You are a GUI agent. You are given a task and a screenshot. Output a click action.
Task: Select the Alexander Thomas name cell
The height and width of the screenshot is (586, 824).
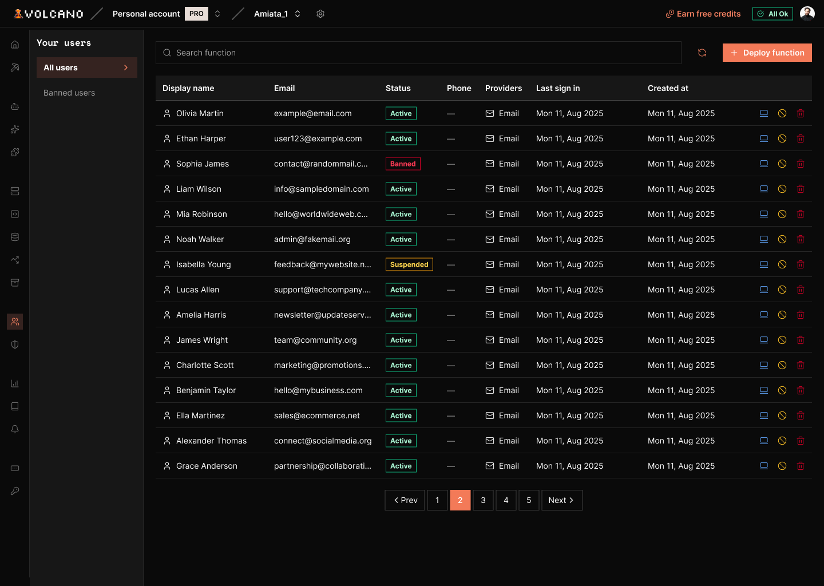(212, 441)
